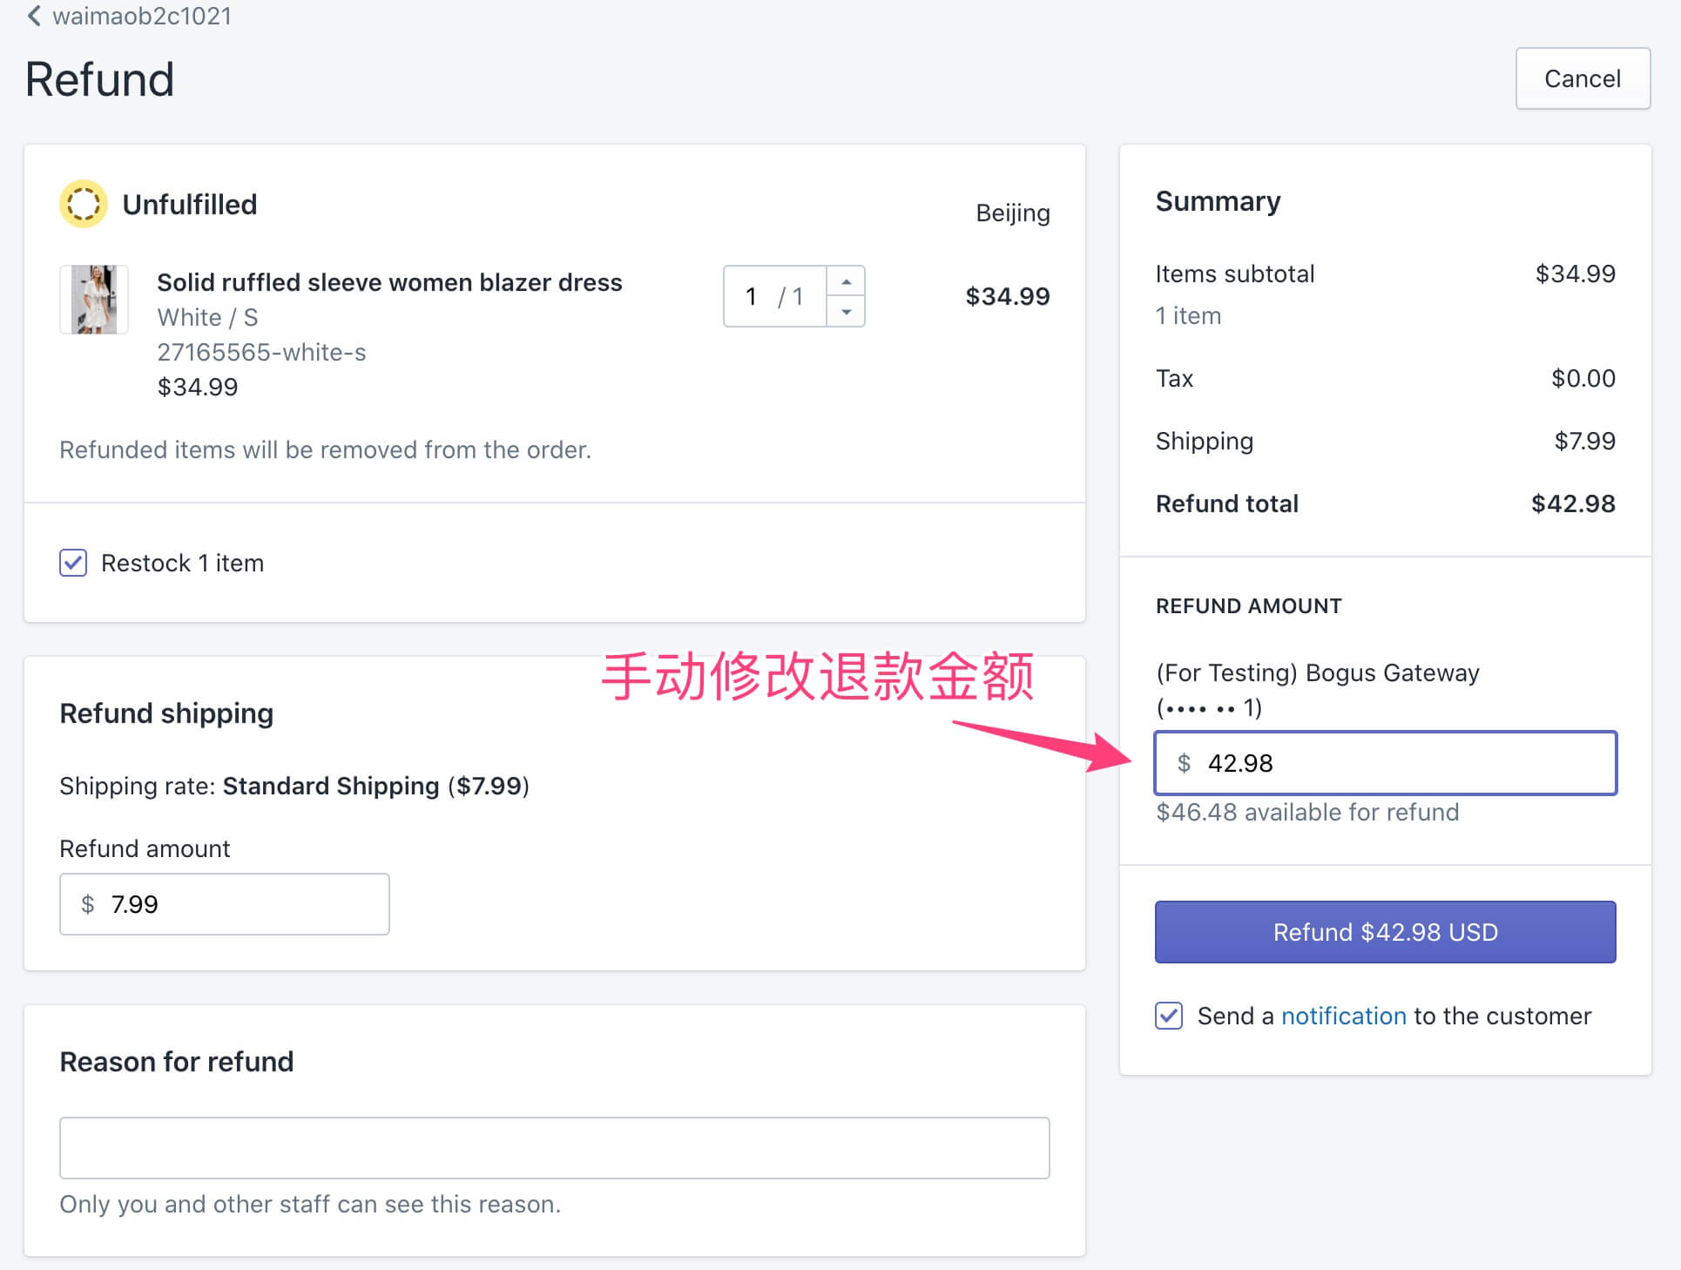Click the Shipping value $7.99 in Summary
Image resolution: width=1681 pixels, height=1270 pixels.
1584,441
